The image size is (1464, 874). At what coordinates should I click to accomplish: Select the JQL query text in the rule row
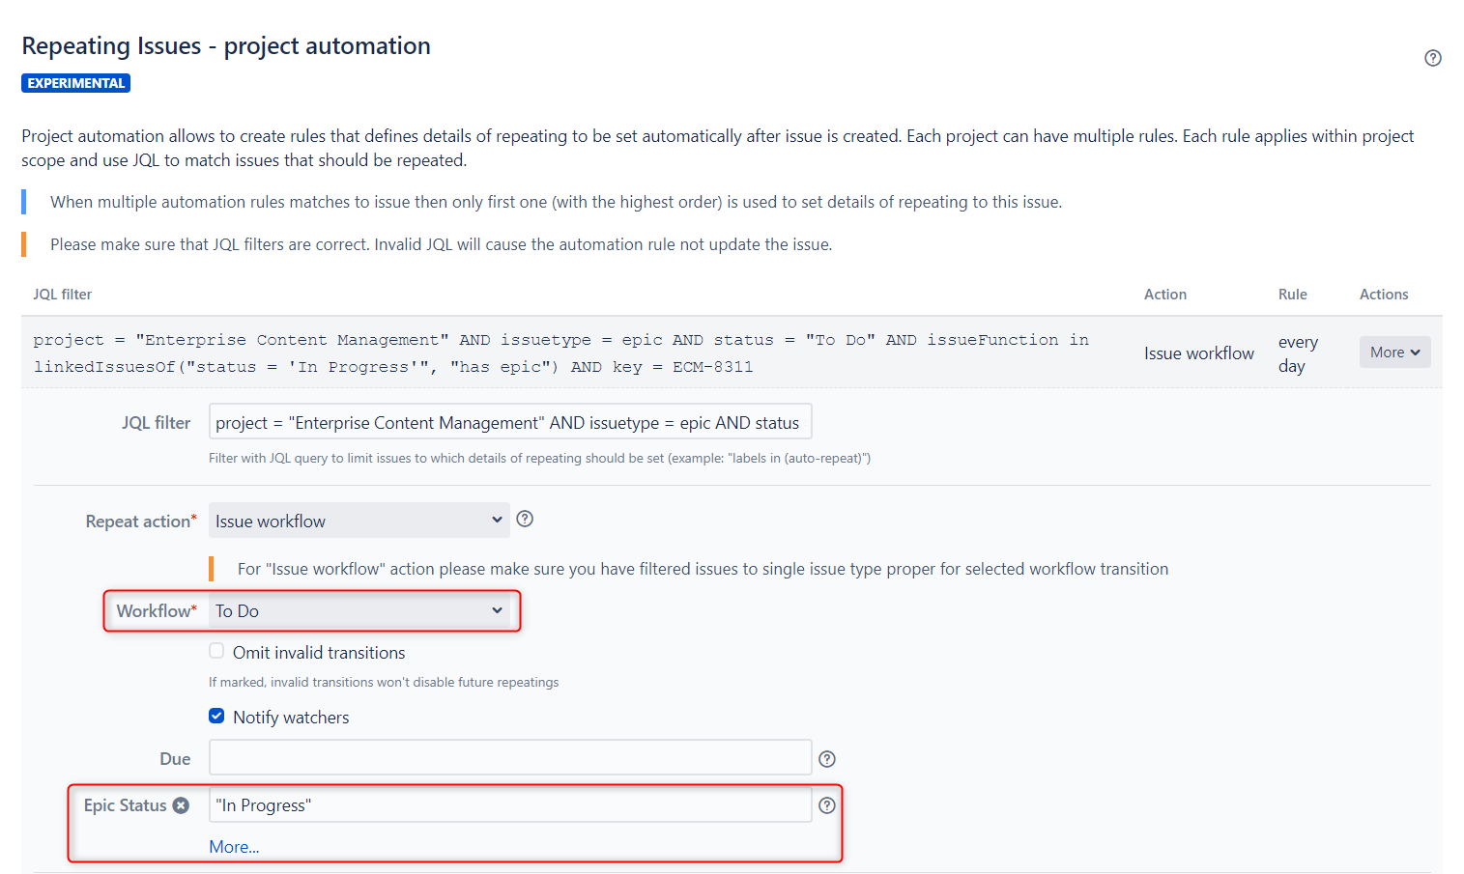pos(560,353)
